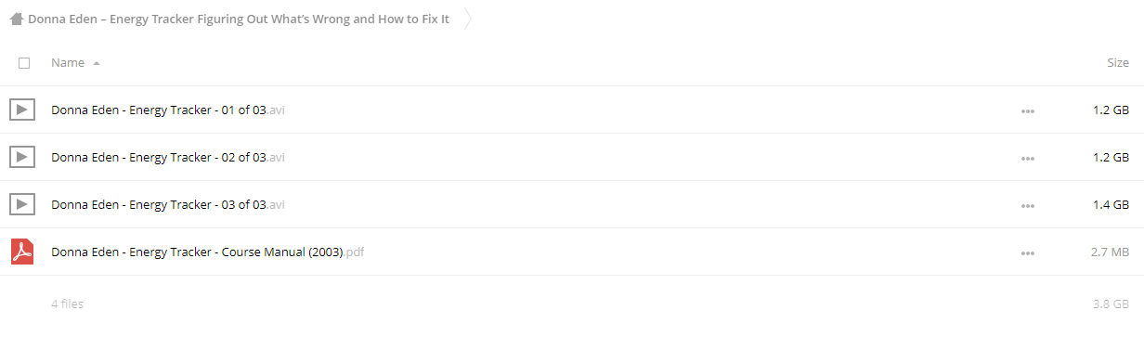Open Course Manual (2003).pdf file
The image size is (1144, 349).
pos(207,252)
